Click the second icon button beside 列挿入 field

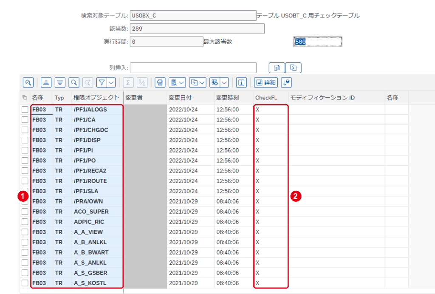[x=293, y=68]
